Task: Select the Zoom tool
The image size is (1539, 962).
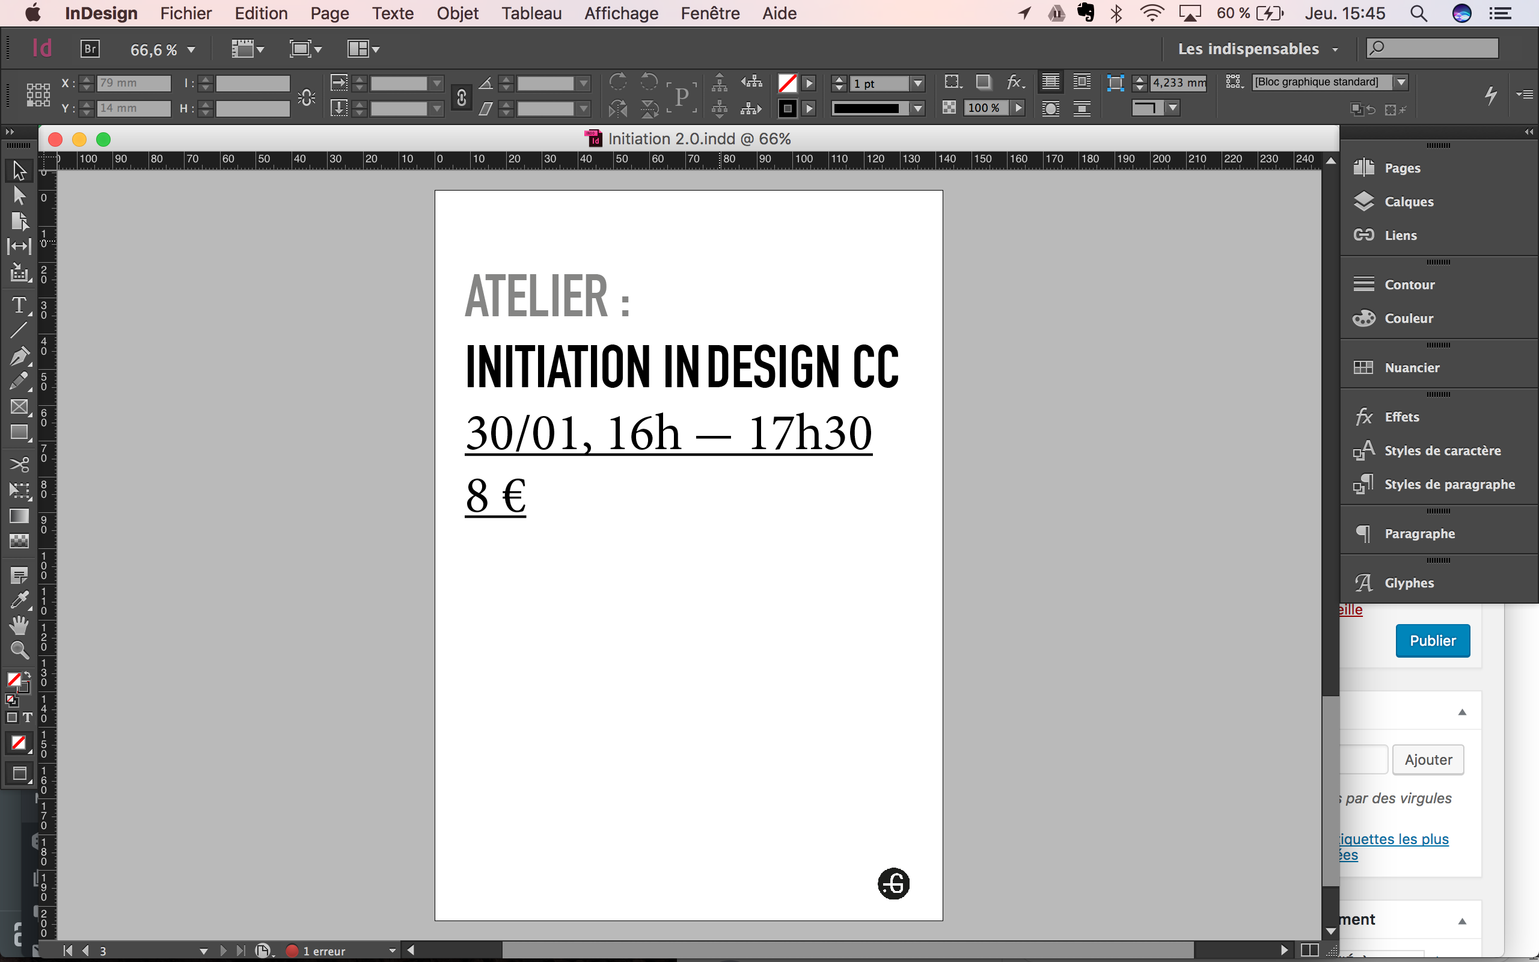Action: tap(19, 650)
